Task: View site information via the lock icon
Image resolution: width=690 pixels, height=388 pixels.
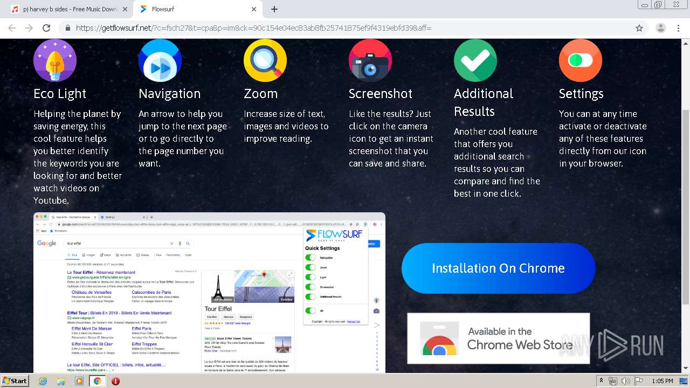Action: pos(68,28)
